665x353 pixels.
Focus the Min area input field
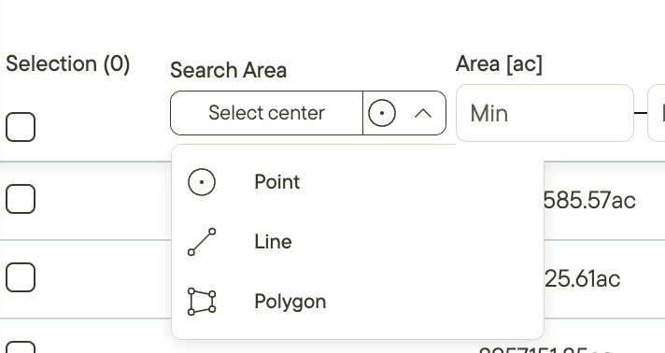tap(545, 113)
